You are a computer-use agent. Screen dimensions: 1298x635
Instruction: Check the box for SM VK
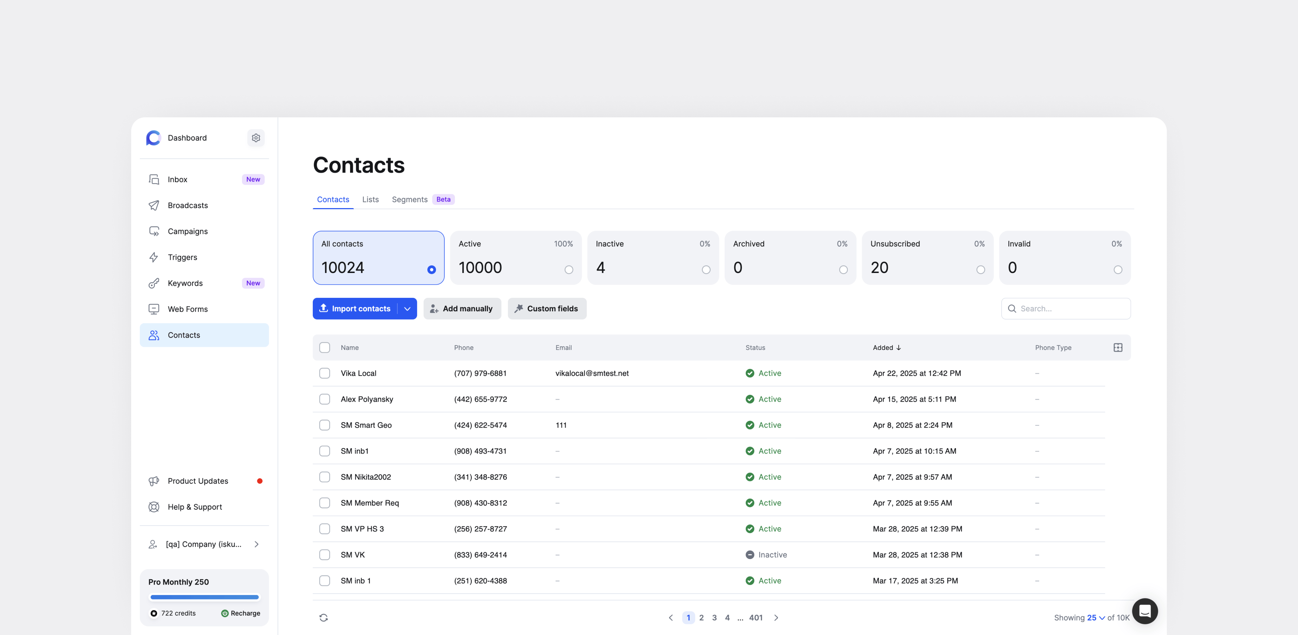pyautogui.click(x=324, y=555)
